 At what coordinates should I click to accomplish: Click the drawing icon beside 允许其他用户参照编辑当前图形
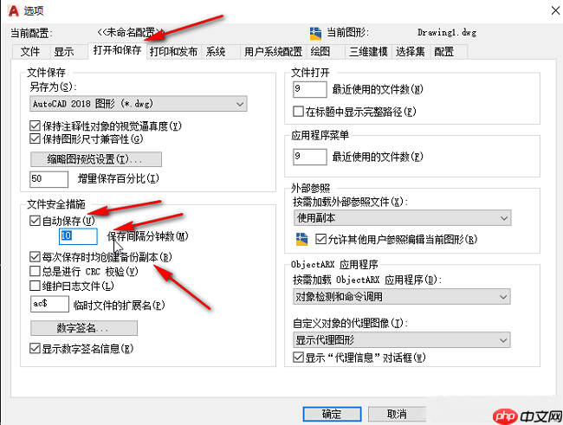click(301, 240)
